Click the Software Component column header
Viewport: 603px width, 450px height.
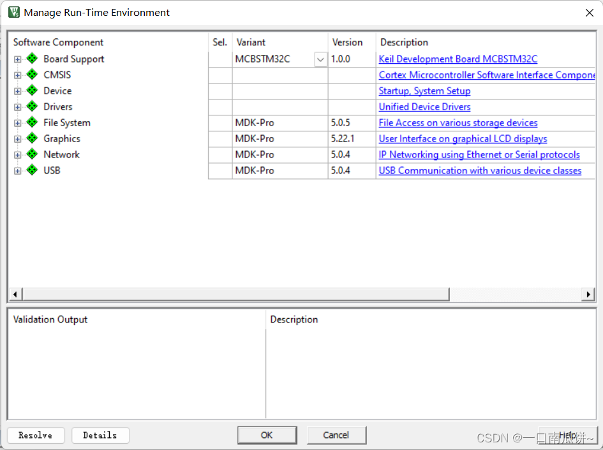(x=59, y=42)
